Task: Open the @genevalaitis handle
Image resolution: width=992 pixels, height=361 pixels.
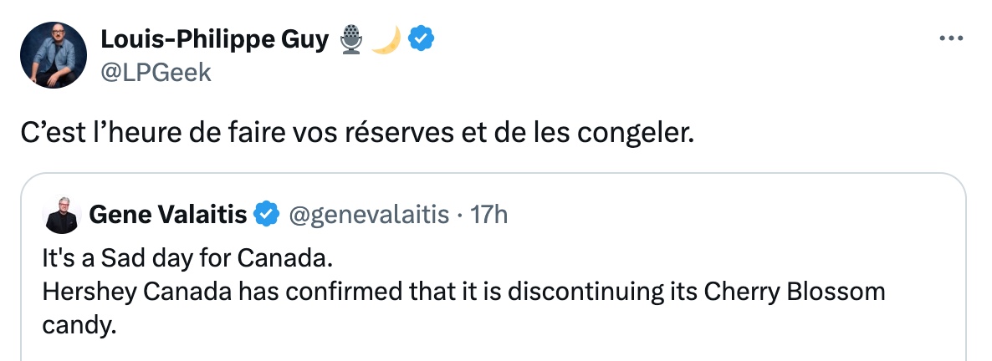Action: 369,216
